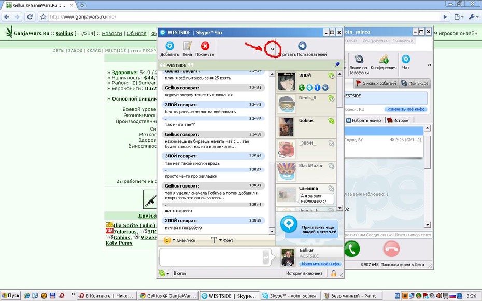Open more actions arrow icon under ЗЛОЙ
The height and width of the screenshot is (301, 482).
[x=325, y=88]
